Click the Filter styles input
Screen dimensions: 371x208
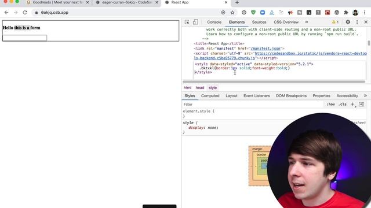[x=253, y=104]
